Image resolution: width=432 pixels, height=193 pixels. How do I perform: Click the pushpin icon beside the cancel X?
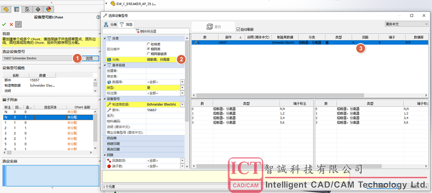(18, 24)
